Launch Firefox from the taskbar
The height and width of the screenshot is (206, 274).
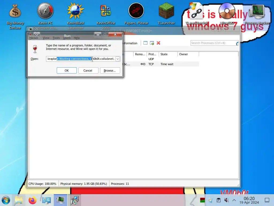[x=32, y=200]
